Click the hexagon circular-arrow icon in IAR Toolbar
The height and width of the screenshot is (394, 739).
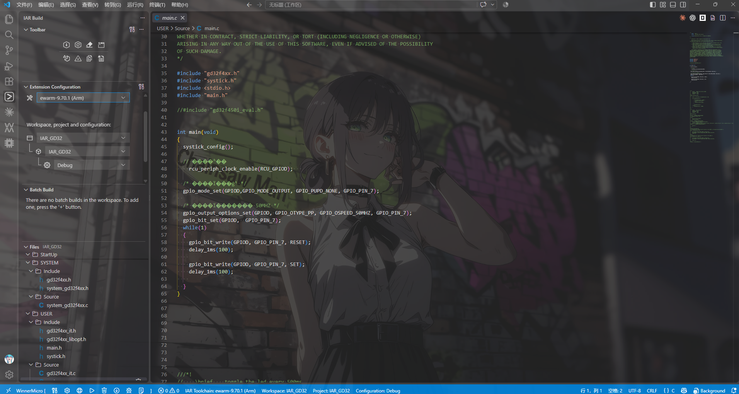78,45
